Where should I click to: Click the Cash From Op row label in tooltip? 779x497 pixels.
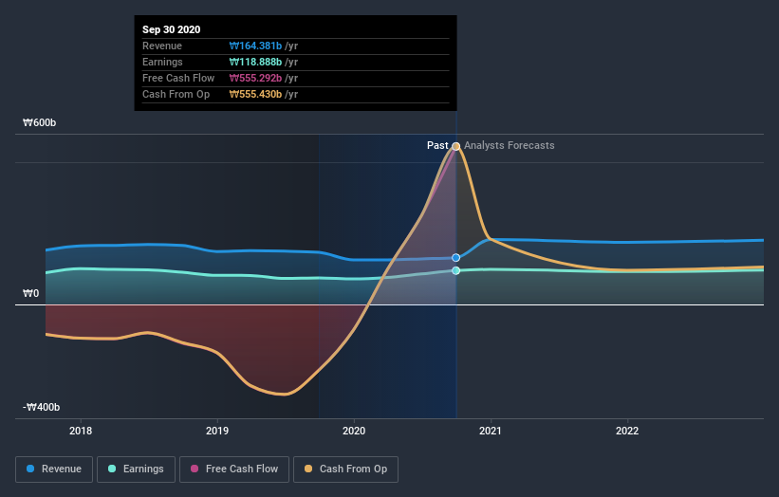[x=176, y=94]
